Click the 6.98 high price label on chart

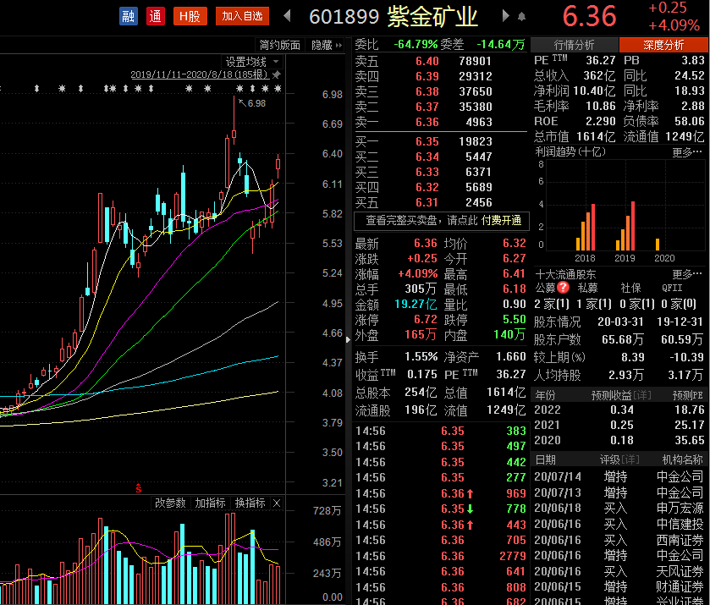(x=256, y=103)
